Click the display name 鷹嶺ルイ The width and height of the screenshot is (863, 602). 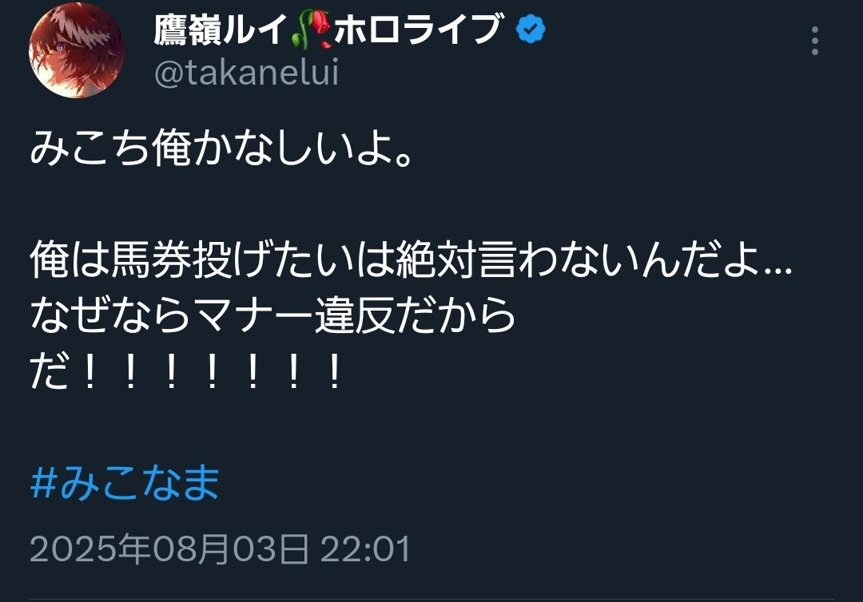coord(222,29)
